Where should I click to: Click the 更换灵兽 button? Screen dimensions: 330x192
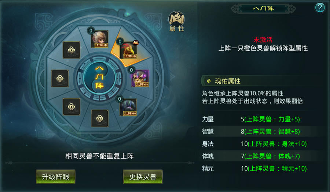click(x=143, y=177)
